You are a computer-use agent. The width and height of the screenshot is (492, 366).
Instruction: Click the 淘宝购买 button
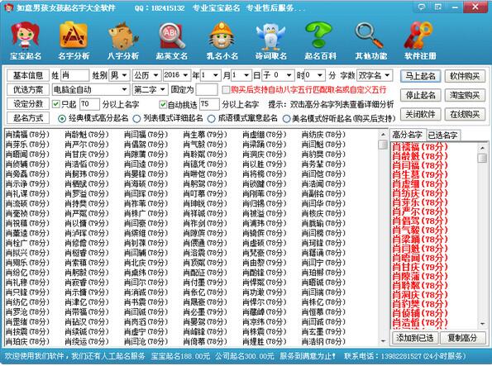tap(465, 95)
